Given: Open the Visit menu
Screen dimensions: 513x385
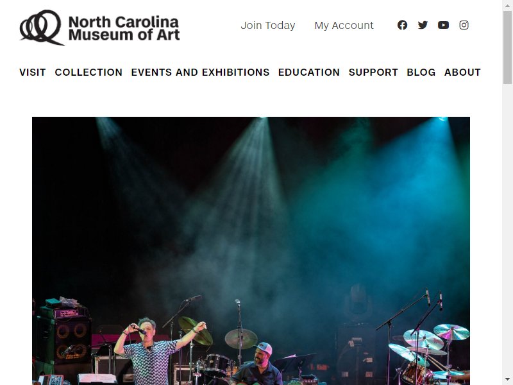Looking at the screenshot, I should click(x=33, y=73).
